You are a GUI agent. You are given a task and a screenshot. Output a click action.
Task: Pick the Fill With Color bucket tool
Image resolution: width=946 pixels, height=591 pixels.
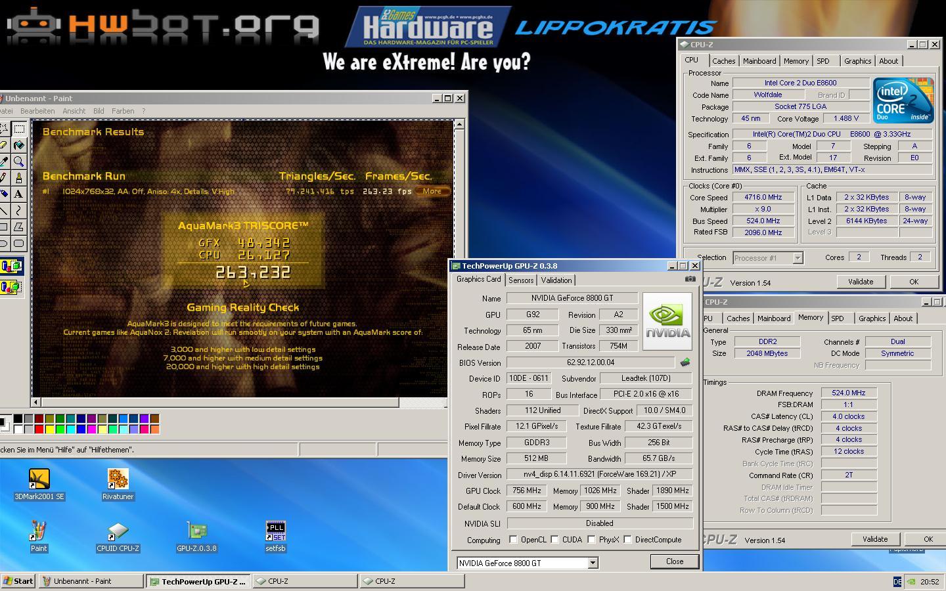click(19, 145)
